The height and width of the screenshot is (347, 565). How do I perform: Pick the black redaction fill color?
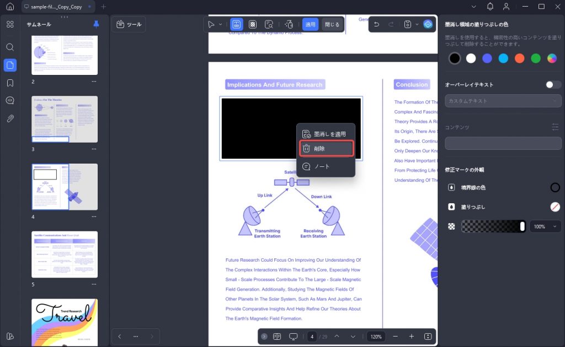point(455,58)
